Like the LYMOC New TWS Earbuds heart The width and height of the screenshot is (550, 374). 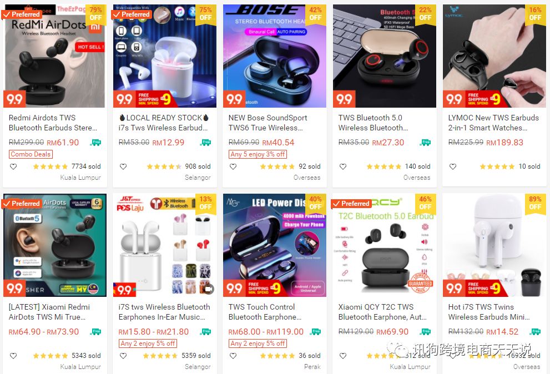(x=453, y=166)
